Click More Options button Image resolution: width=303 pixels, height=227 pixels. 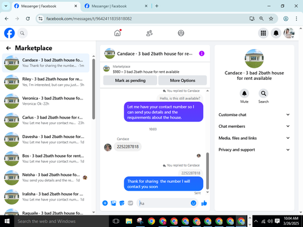[x=182, y=81]
